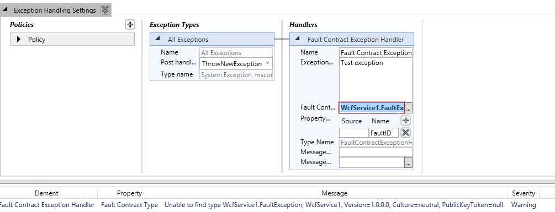The width and height of the screenshot is (555, 212).
Task: Sort by the Severity column header
Action: 524,193
